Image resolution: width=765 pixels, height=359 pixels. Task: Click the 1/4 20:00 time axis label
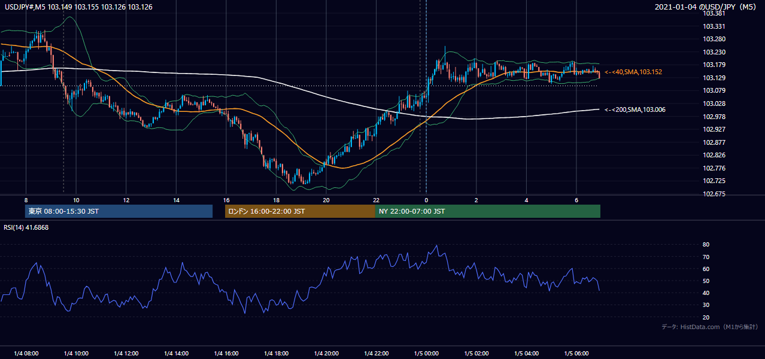(x=326, y=354)
